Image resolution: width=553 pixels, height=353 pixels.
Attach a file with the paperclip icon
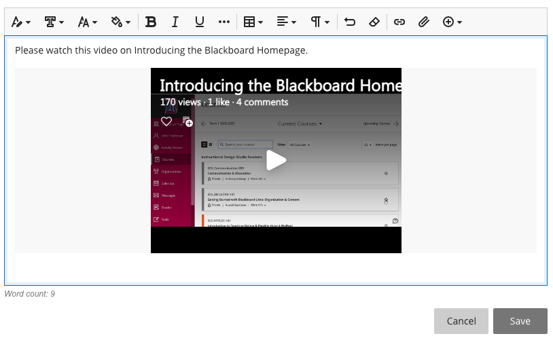(423, 22)
